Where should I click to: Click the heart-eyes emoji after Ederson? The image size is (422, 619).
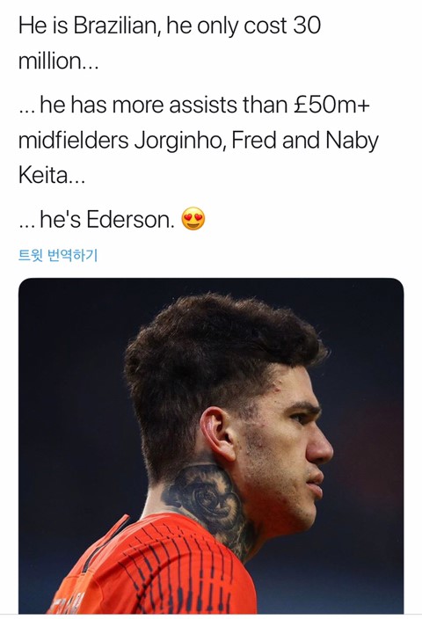(x=193, y=219)
